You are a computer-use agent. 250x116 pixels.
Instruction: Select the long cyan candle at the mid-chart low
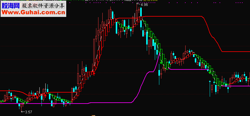[159, 74]
